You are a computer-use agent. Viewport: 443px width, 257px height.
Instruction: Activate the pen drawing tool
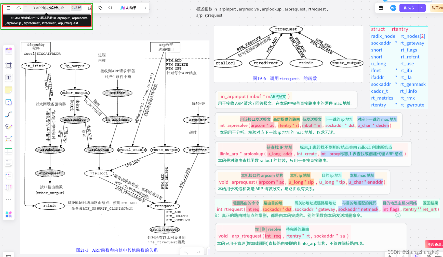[9, 126]
